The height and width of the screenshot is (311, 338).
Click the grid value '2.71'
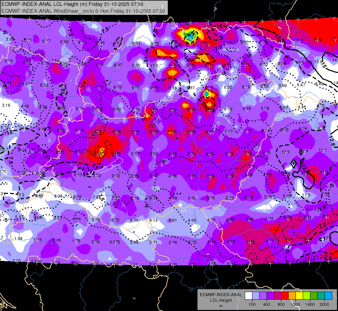(x=153, y=242)
